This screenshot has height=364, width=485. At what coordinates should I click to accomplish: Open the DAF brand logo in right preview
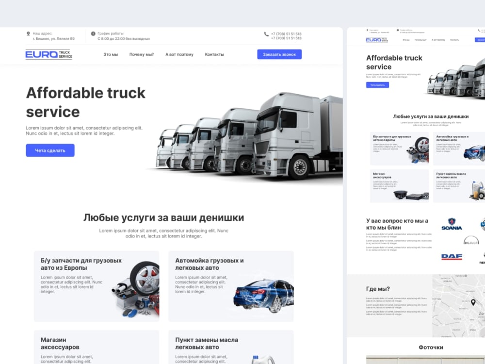click(x=452, y=257)
